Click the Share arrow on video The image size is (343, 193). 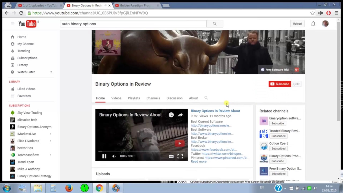(180, 115)
